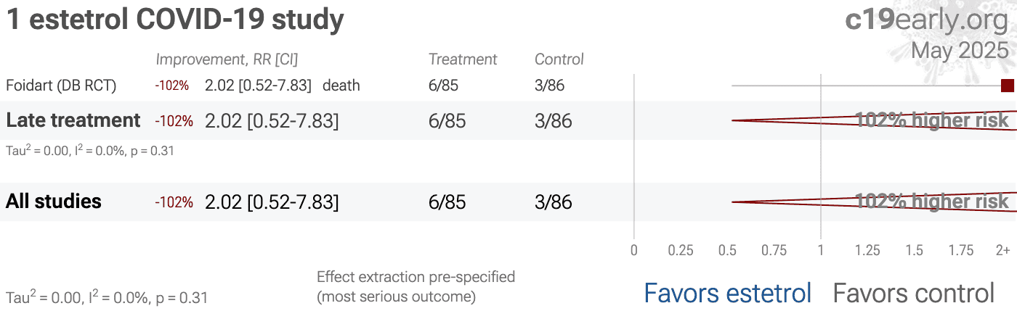Click the Favors estetrol label
The width and height of the screenshot is (1017, 311).
(x=728, y=294)
